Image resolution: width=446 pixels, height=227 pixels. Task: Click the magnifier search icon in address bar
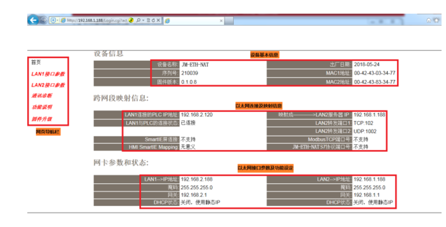pyautogui.click(x=139, y=20)
